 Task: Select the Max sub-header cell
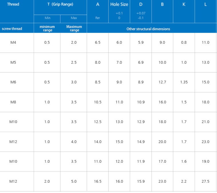[x=74, y=18]
